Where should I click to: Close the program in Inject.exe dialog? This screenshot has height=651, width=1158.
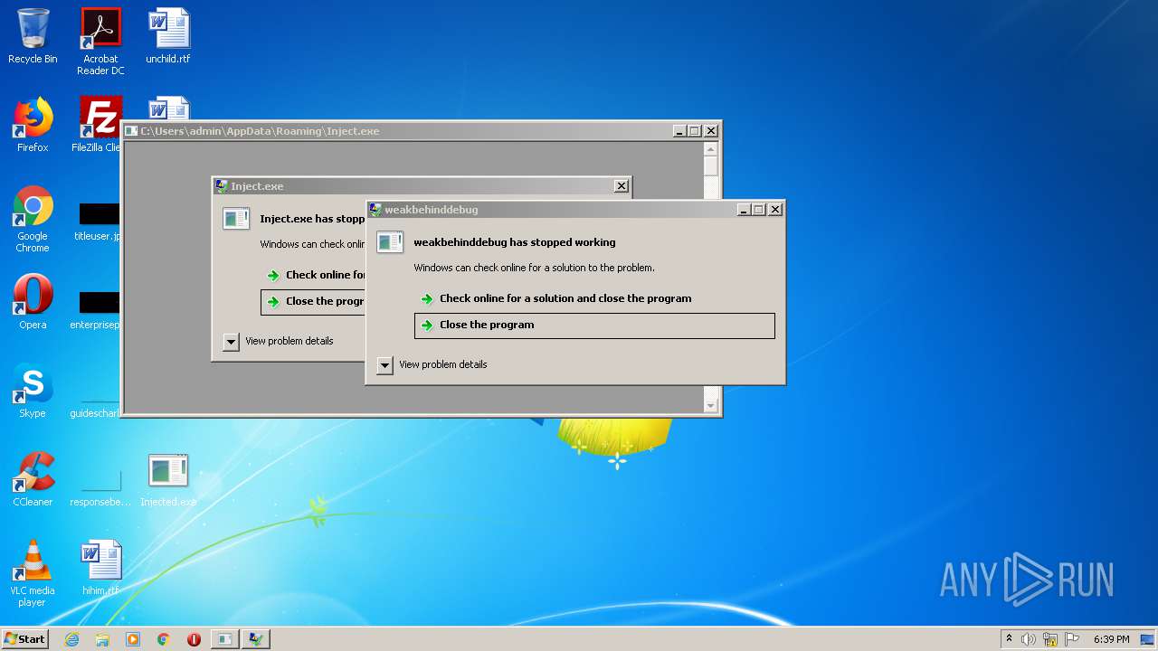(x=313, y=302)
